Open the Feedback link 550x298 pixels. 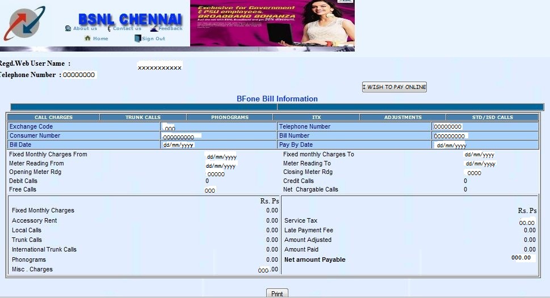[x=170, y=28]
